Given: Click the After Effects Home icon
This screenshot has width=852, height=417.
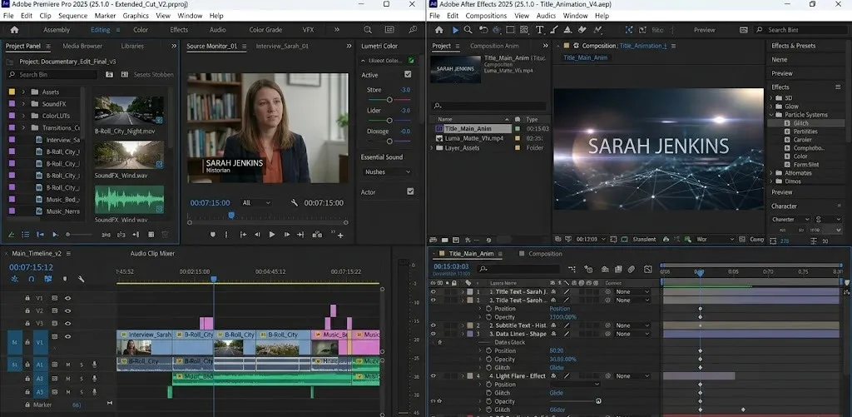Looking at the screenshot, I should [439, 30].
